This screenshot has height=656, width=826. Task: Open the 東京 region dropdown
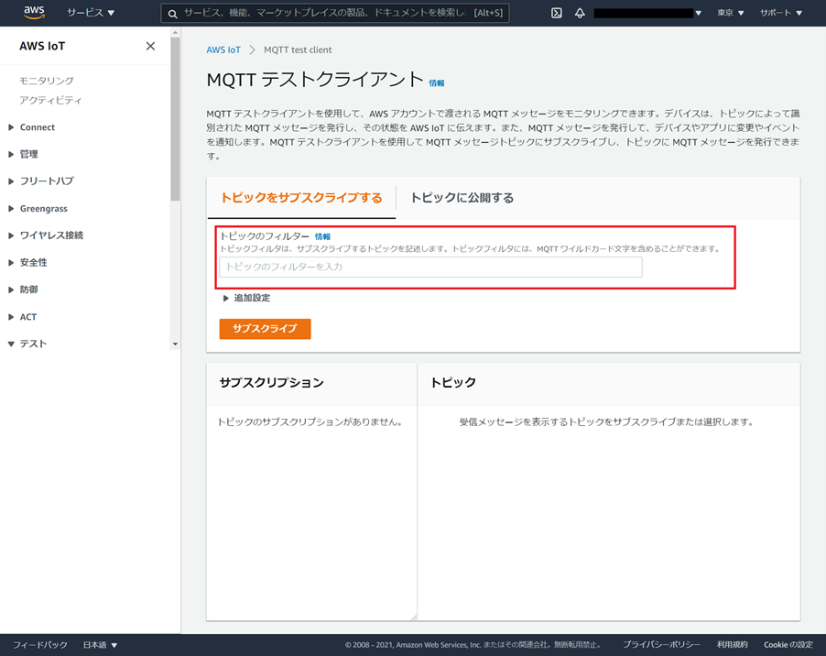click(730, 13)
